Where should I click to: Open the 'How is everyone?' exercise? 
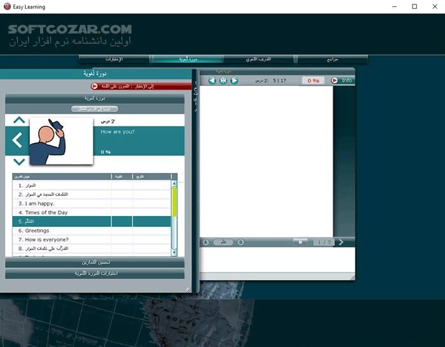tap(61, 240)
